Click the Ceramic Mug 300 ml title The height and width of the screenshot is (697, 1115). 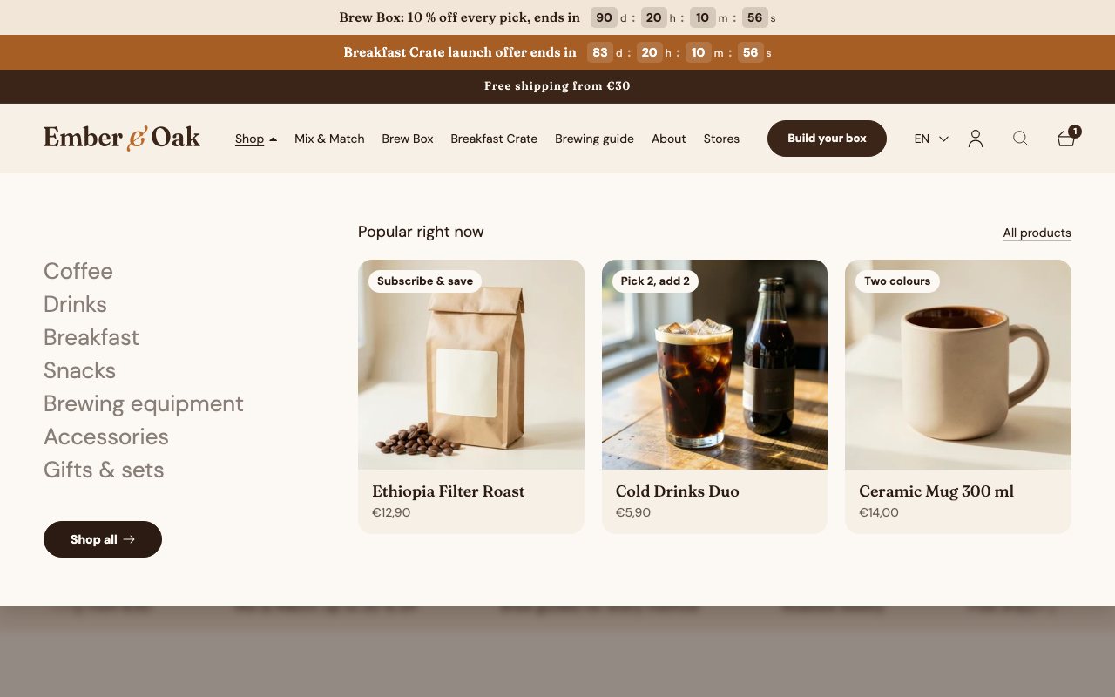(936, 491)
